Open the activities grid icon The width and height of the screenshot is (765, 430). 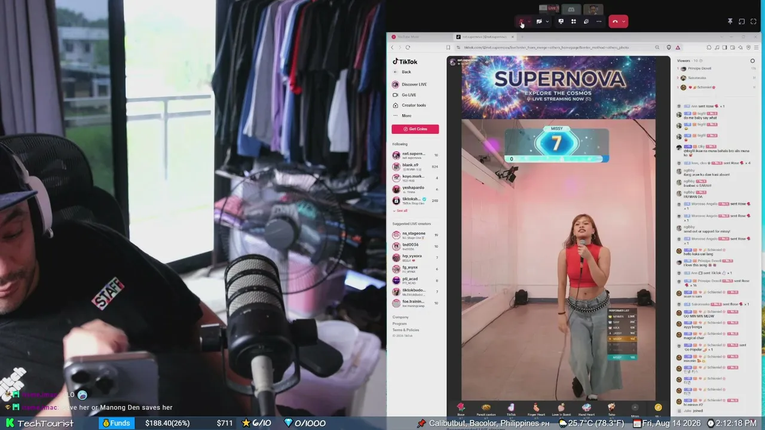point(573,21)
